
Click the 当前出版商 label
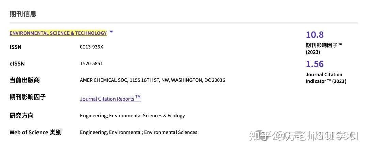pyautogui.click(x=25, y=80)
